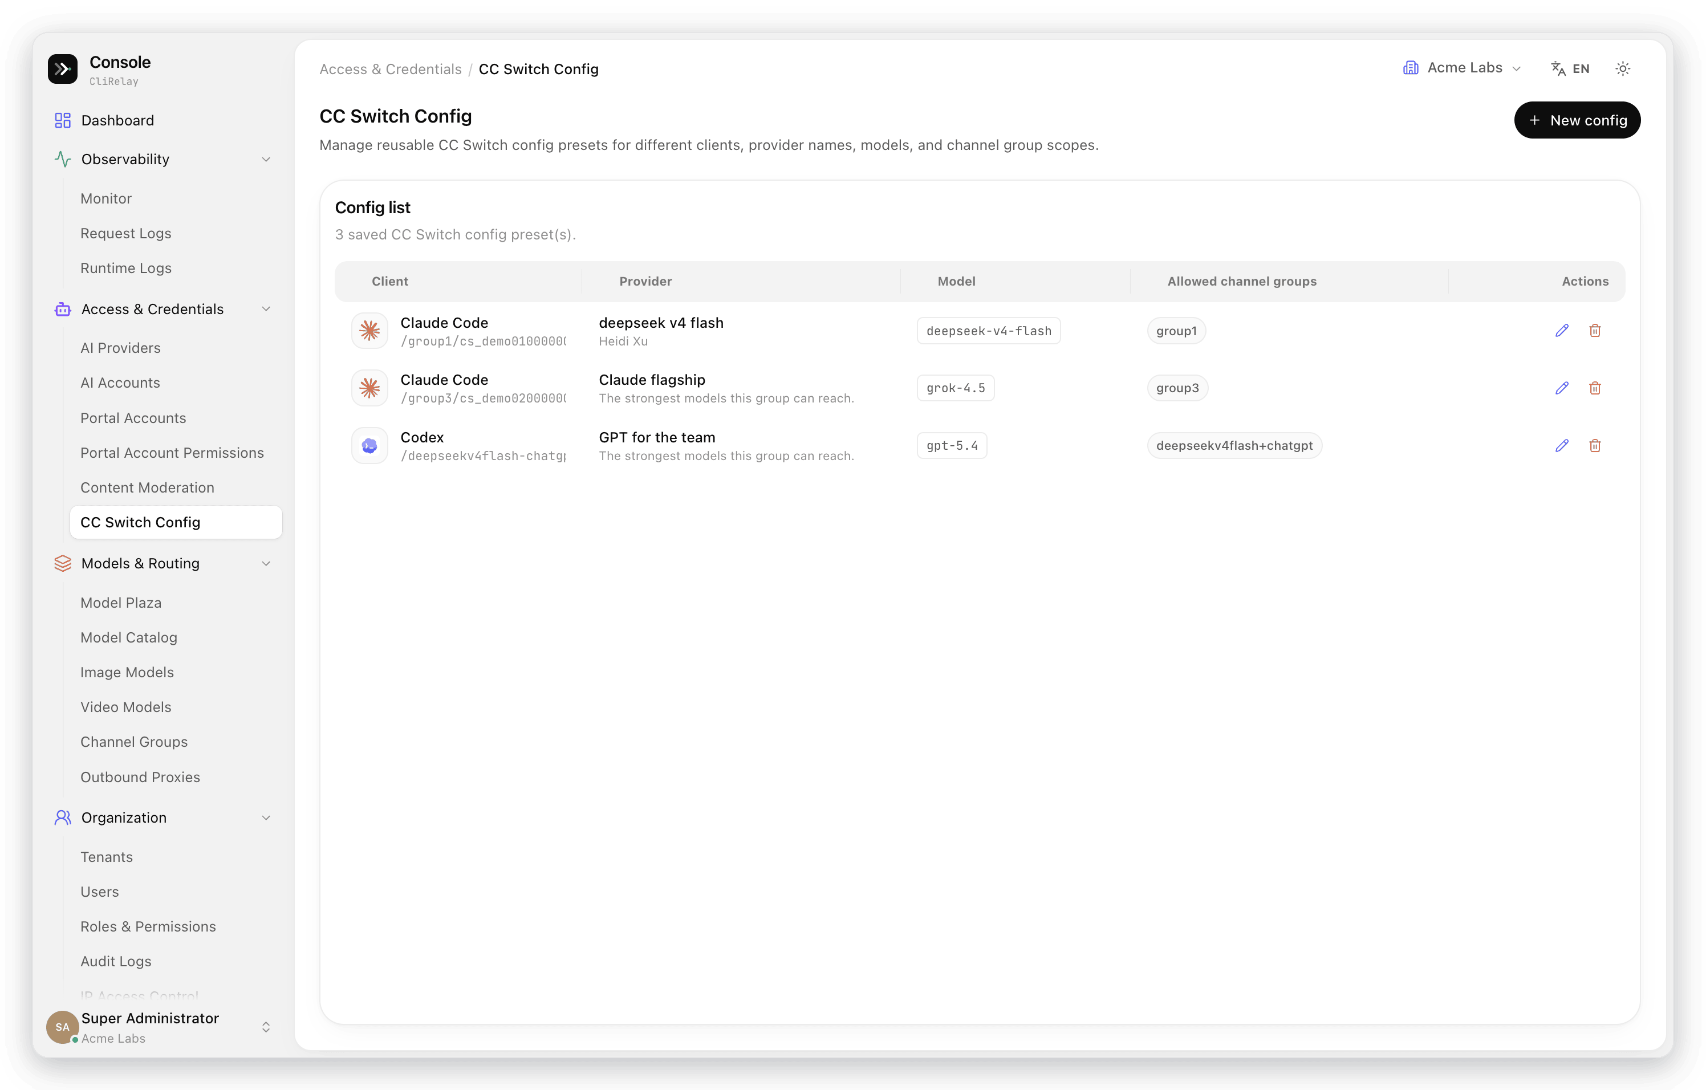Click the Claude Code icon in group1 row
The height and width of the screenshot is (1090, 1706).
pos(369,331)
